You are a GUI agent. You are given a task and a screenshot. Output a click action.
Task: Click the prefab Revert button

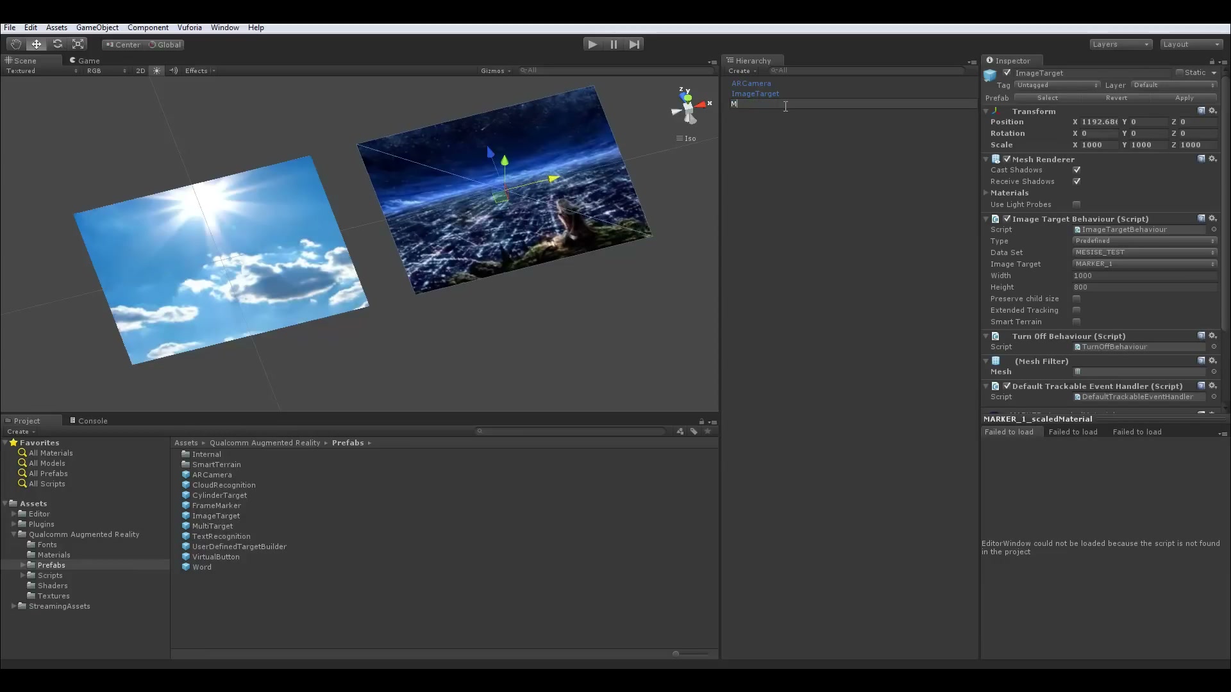pyautogui.click(x=1116, y=98)
